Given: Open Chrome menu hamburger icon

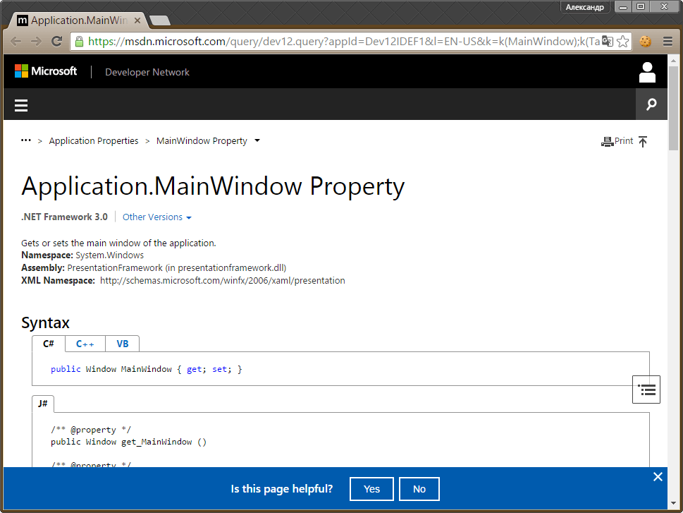Looking at the screenshot, I should 667,42.
